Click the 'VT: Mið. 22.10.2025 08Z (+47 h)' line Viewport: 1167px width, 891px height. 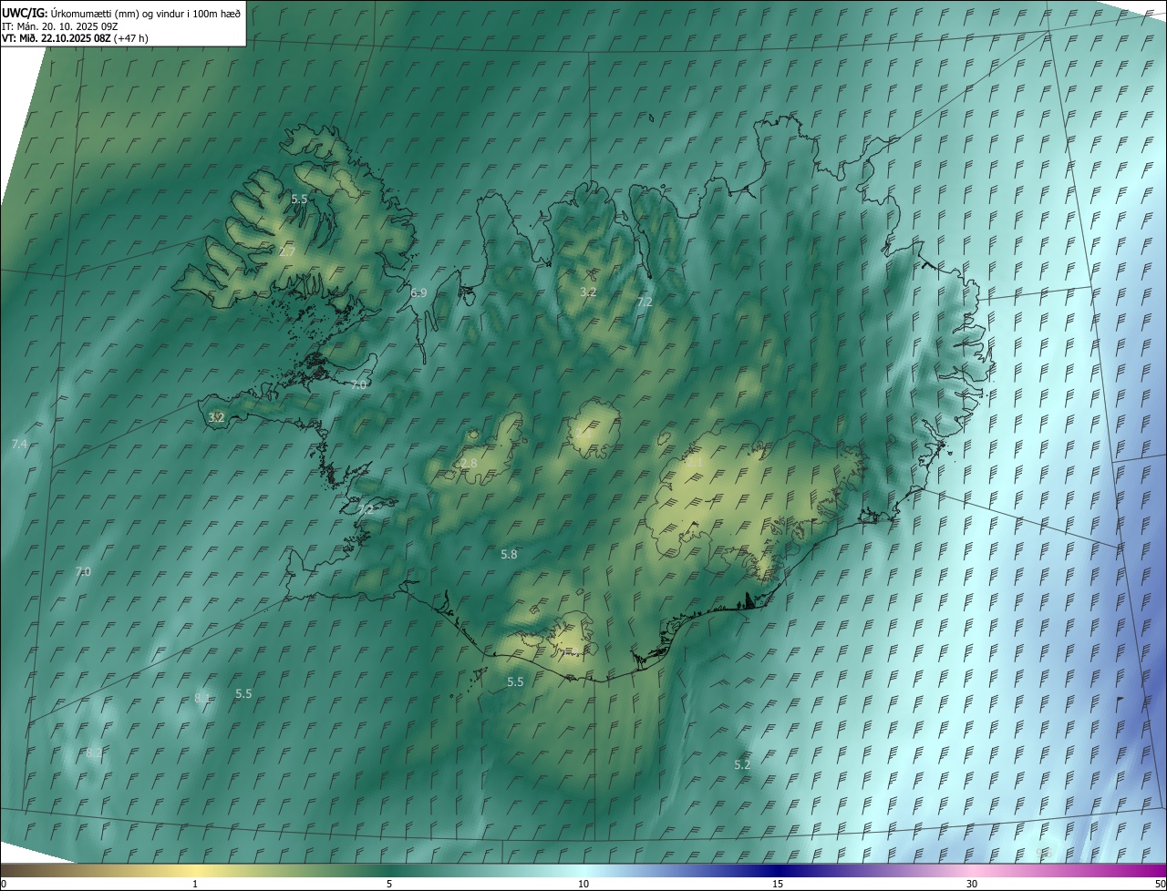click(75, 38)
